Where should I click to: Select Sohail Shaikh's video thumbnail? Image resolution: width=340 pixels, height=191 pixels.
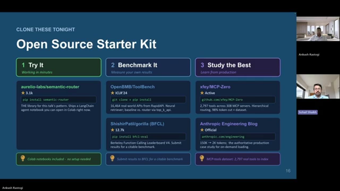pos(318,86)
